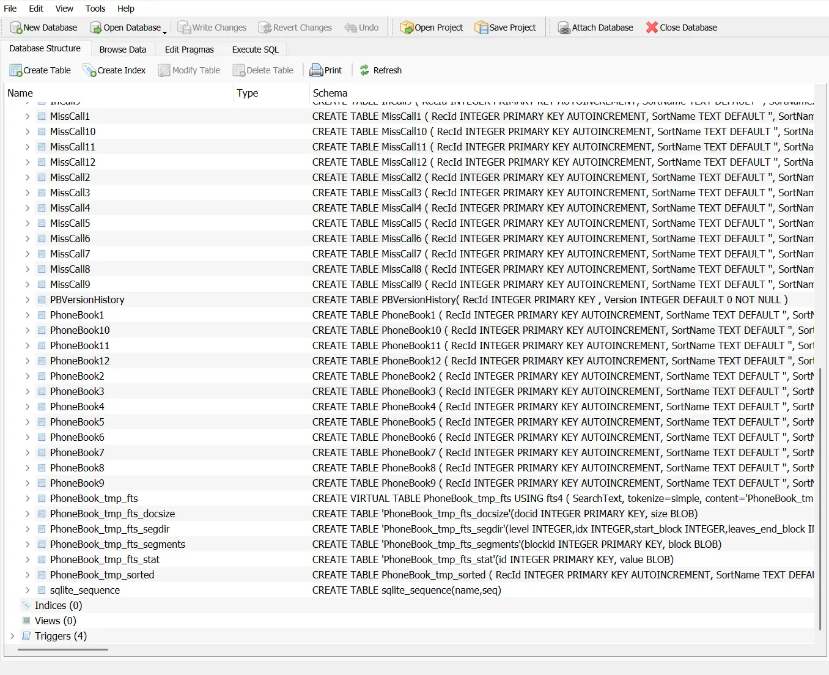
Task: Expand the PhoneBook12 table node
Action: pos(28,361)
